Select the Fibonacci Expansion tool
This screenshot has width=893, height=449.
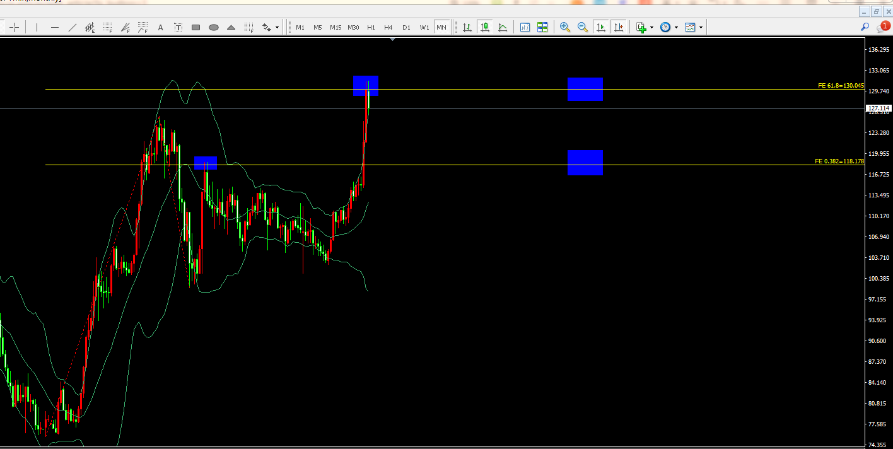click(x=143, y=27)
